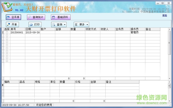Image resolution: width=173 pixels, height=108 pixels.
Task: Check the seventh row selection checkbox
Action: [x=7, y=51]
